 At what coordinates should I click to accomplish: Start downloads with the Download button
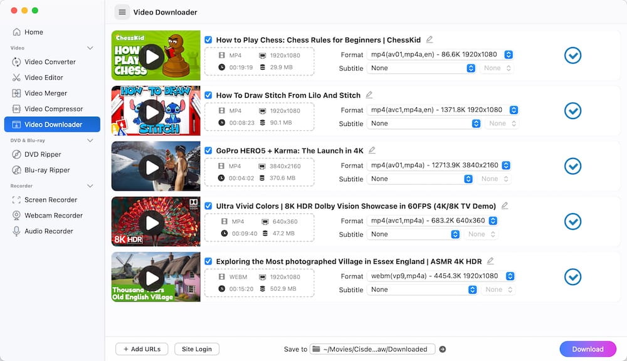[587, 349]
